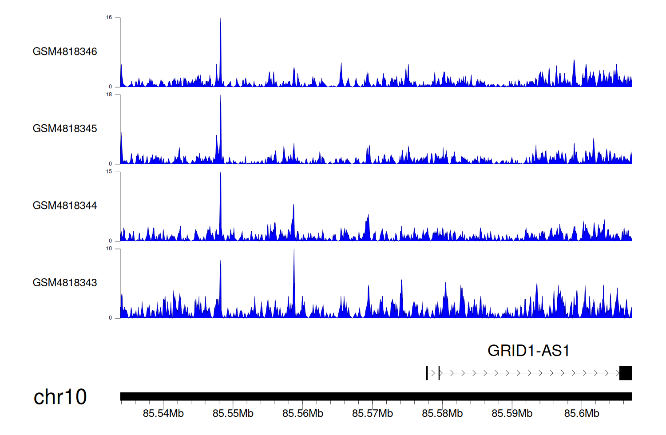Image resolution: width=666 pixels, height=435 pixels.
Task: Click the 85.58Mb position label
Action: pyautogui.click(x=442, y=414)
